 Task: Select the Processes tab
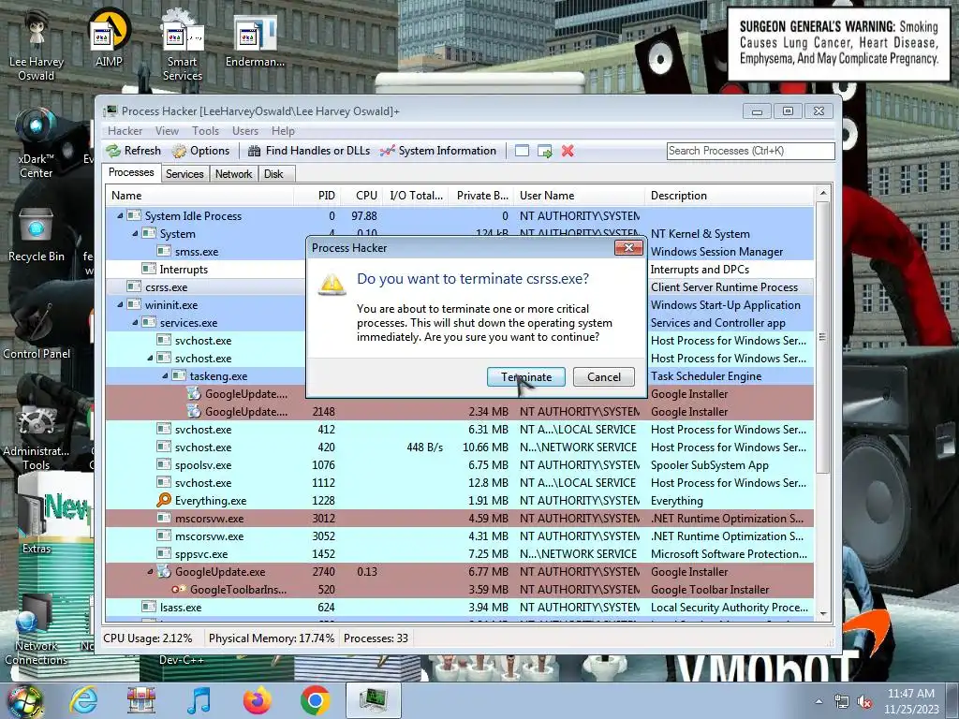[131, 172]
